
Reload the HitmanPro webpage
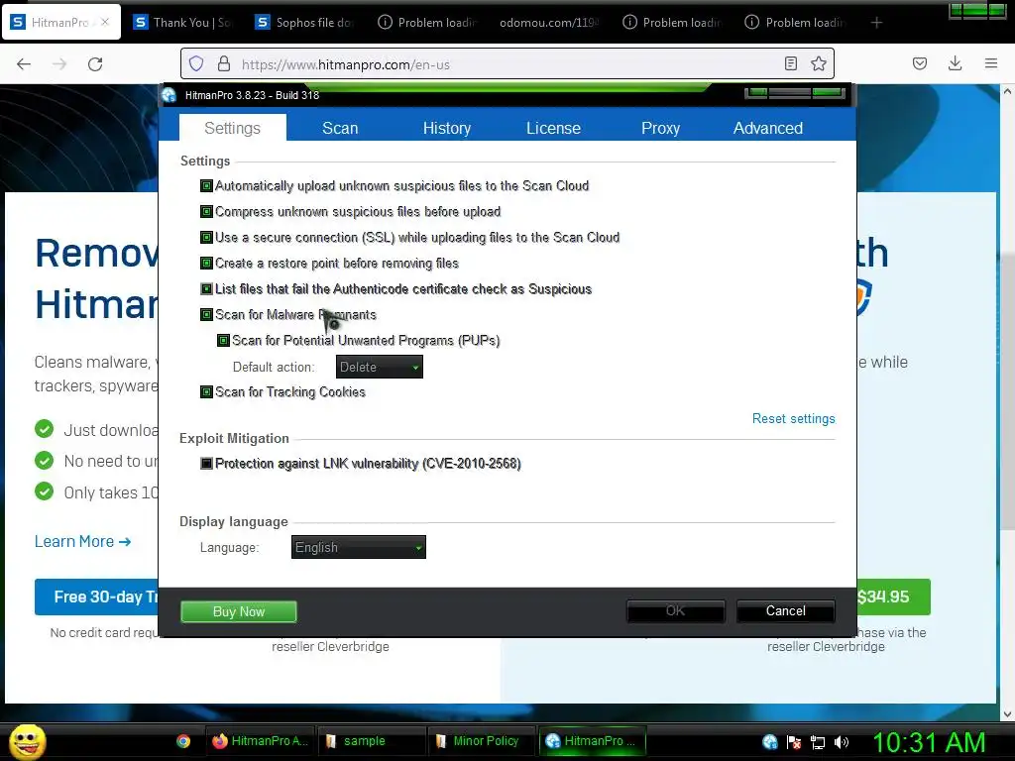[95, 64]
